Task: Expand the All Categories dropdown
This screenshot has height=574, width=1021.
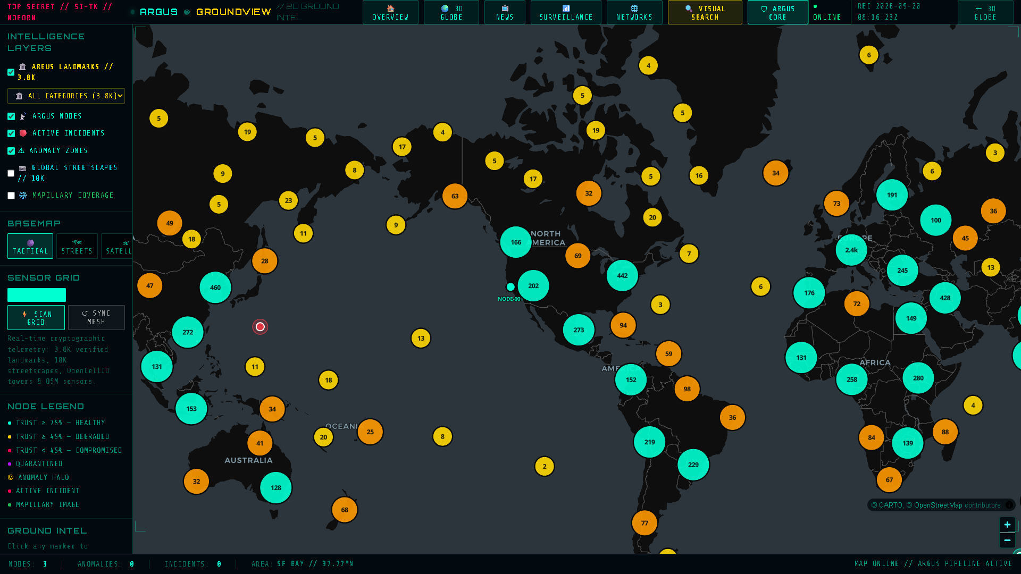Action: click(x=66, y=96)
